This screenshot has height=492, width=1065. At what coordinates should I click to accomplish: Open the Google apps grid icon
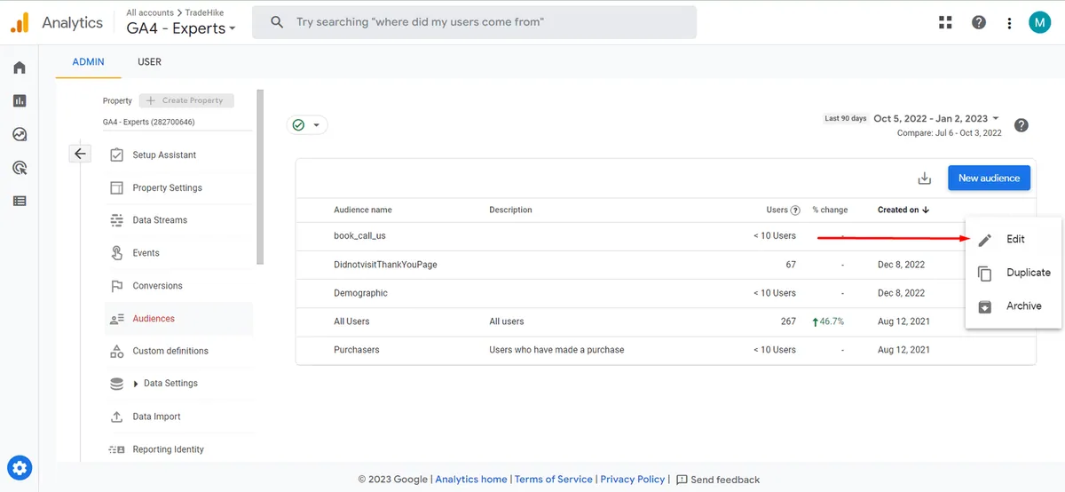pyautogui.click(x=945, y=22)
